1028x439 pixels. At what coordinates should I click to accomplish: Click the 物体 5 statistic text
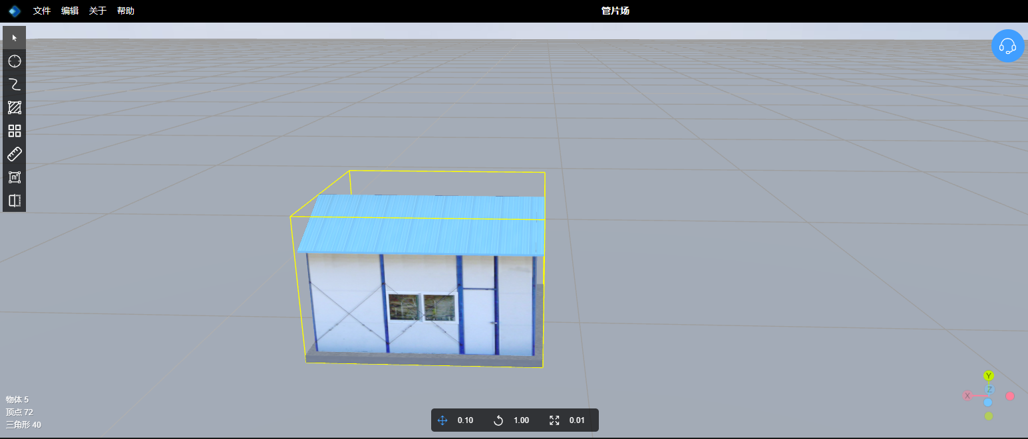click(x=17, y=400)
